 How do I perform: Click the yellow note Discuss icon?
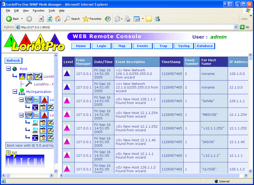click(149, 19)
